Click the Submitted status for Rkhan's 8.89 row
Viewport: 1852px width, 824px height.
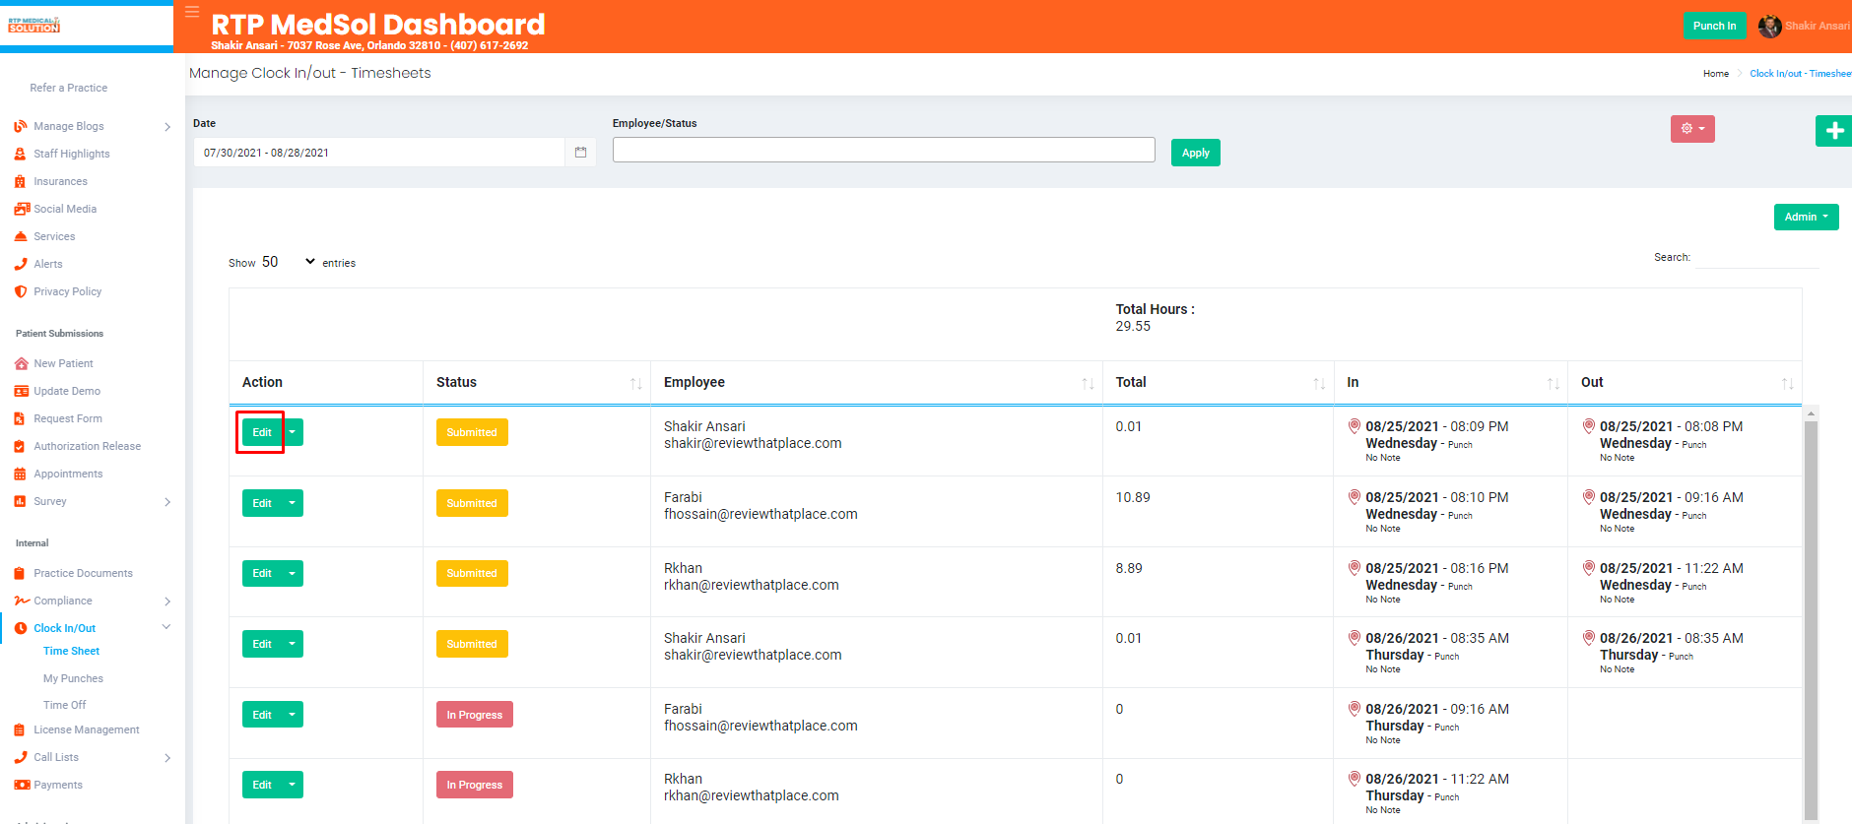472,573
